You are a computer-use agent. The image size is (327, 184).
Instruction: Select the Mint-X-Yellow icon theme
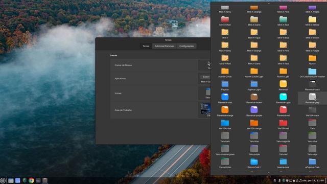pos(312,21)
